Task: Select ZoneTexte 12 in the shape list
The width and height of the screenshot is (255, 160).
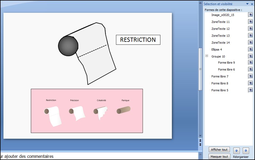Action: (x=220, y=29)
